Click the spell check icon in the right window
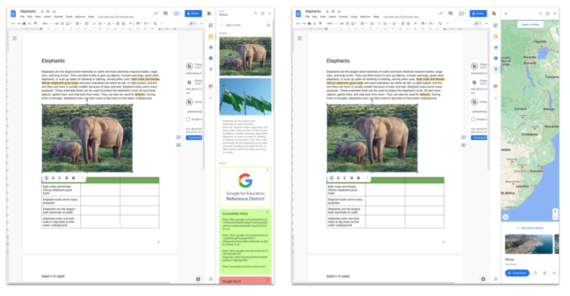Image resolution: width=570 pixels, height=296 pixels. [x=315, y=23]
